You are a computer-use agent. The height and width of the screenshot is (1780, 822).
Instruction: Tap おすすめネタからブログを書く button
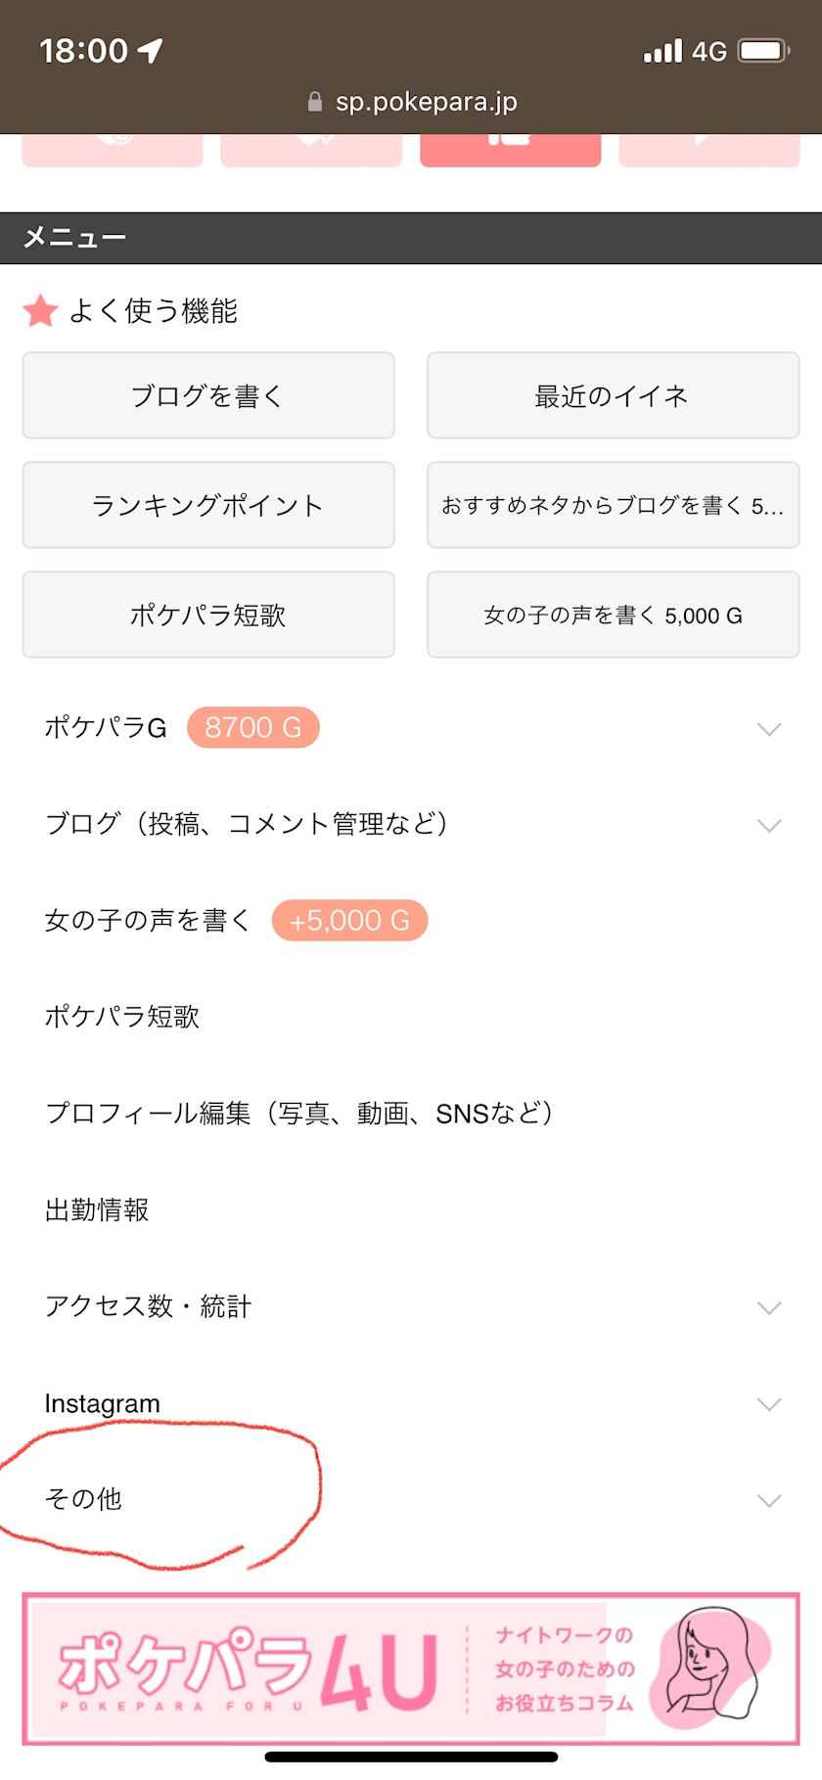[x=613, y=505]
